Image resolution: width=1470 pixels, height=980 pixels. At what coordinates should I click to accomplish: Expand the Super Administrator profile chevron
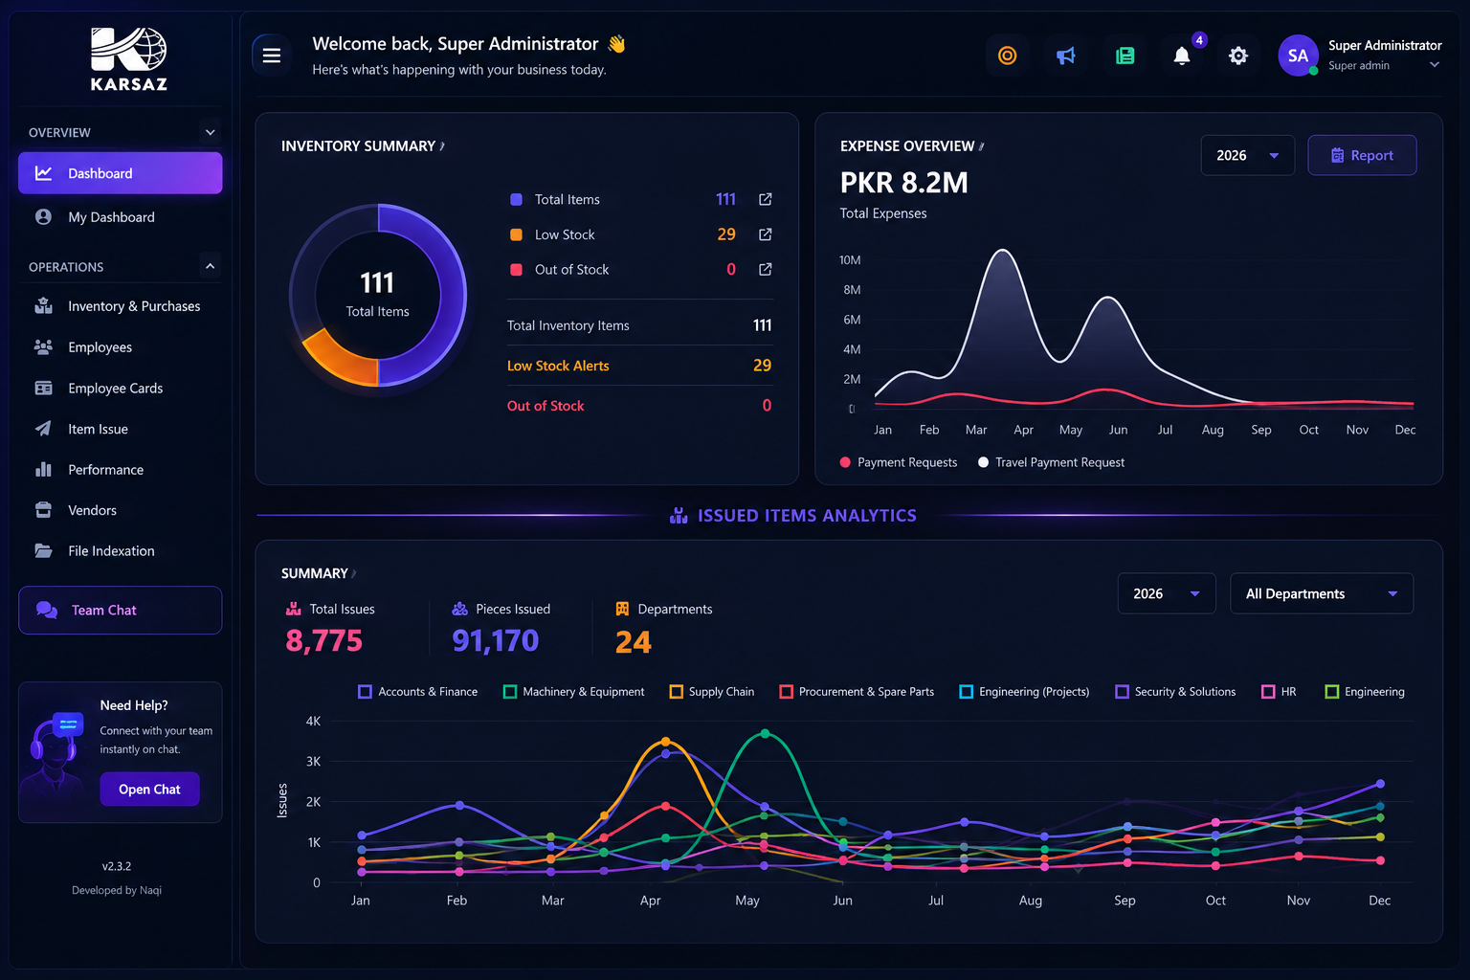point(1434,65)
